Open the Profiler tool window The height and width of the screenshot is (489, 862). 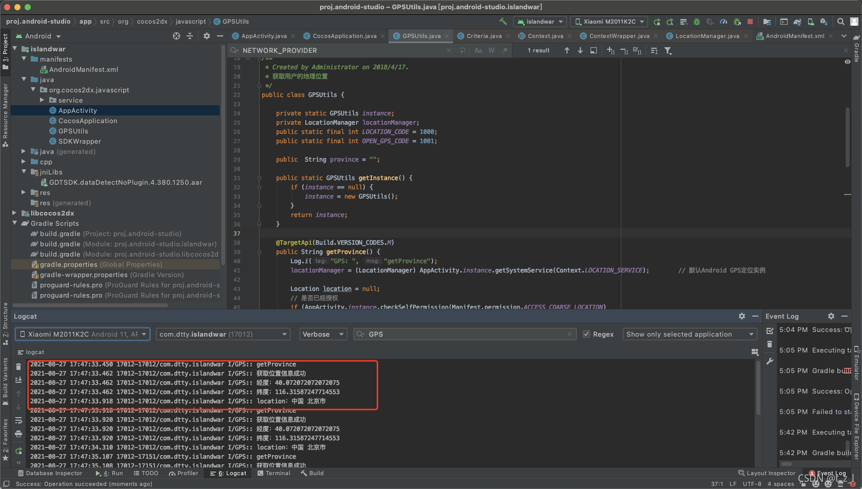tap(183, 473)
